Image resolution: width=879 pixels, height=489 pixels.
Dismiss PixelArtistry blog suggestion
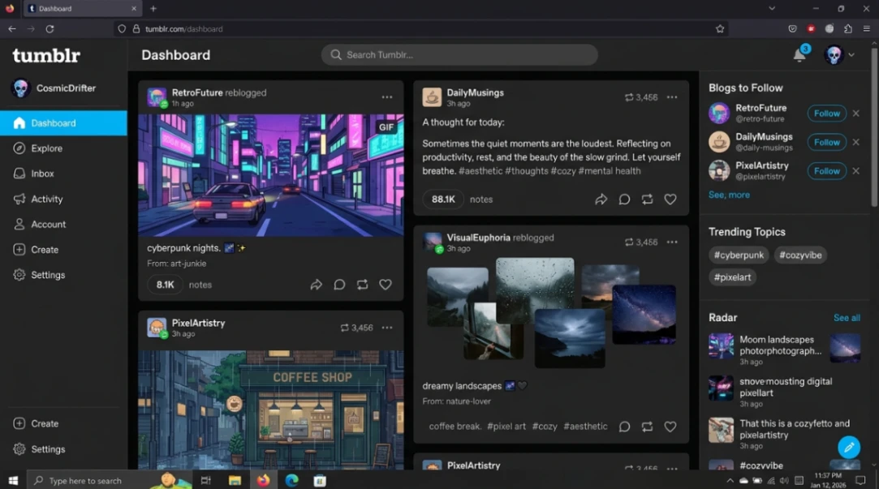[855, 171]
